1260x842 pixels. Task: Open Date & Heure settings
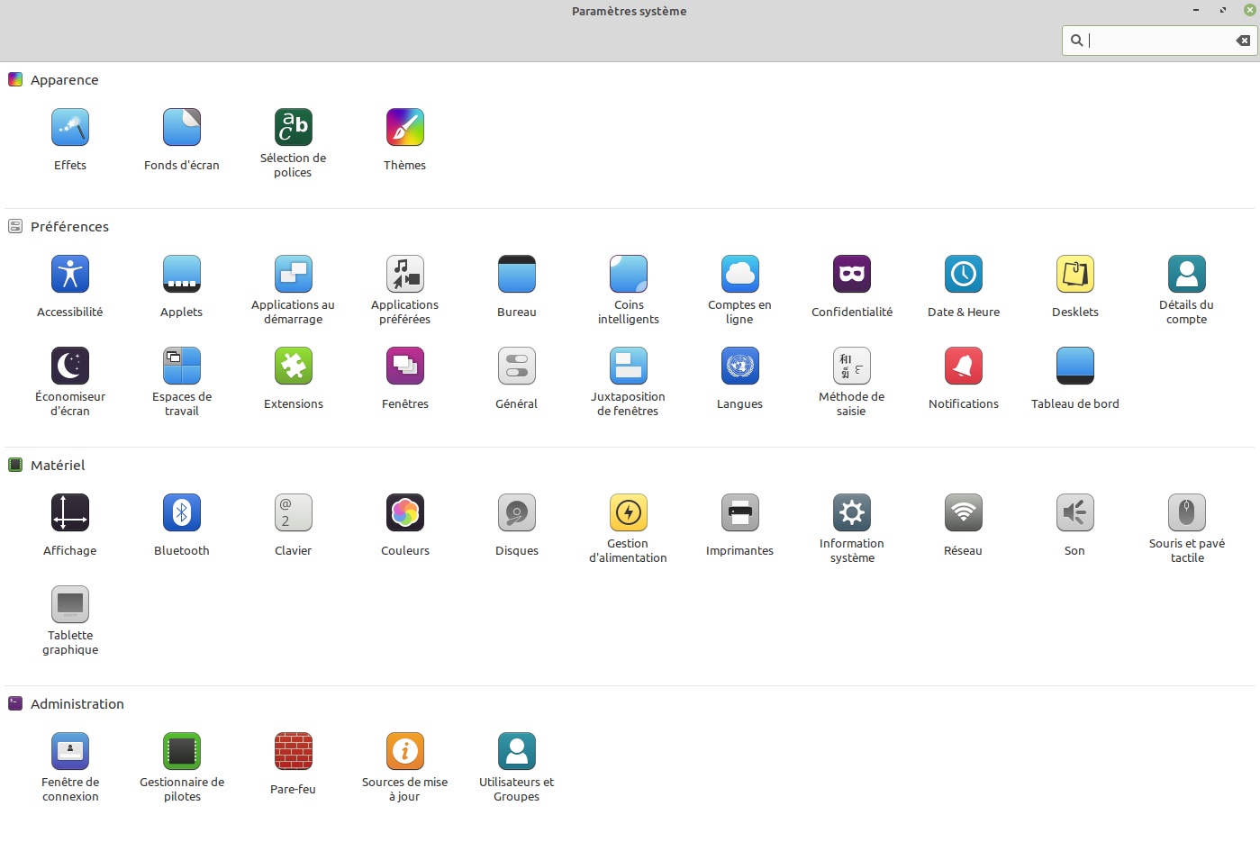964,275
